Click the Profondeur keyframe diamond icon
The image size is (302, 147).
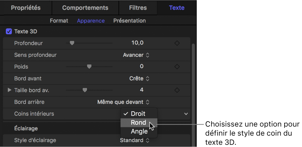177,43
